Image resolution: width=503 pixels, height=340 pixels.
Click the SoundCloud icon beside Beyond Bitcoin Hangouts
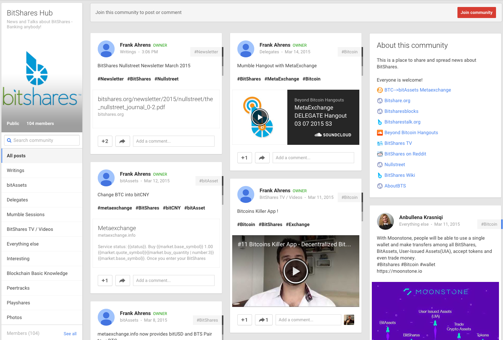coord(380,133)
